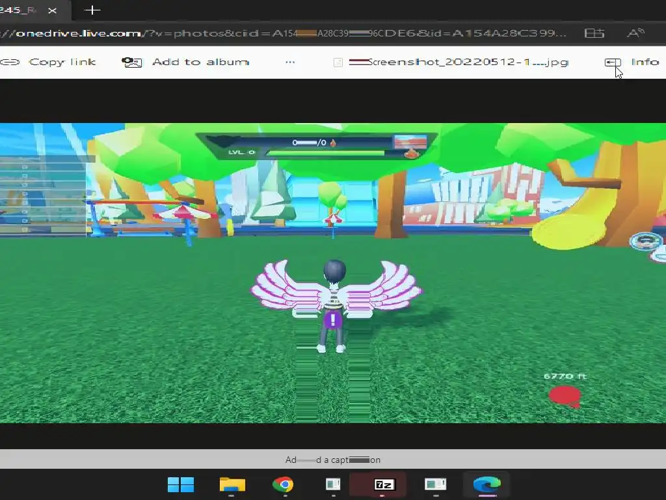
Task: Click the small file icon before the file name
Action: coord(338,62)
